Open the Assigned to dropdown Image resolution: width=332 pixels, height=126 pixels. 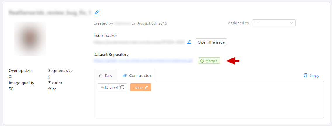[x=274, y=23]
